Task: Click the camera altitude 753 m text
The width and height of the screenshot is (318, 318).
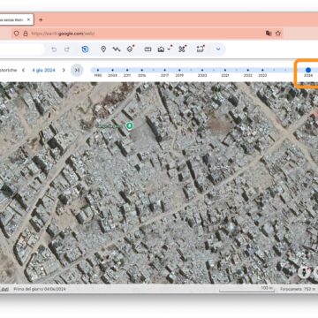Action: 298,289
